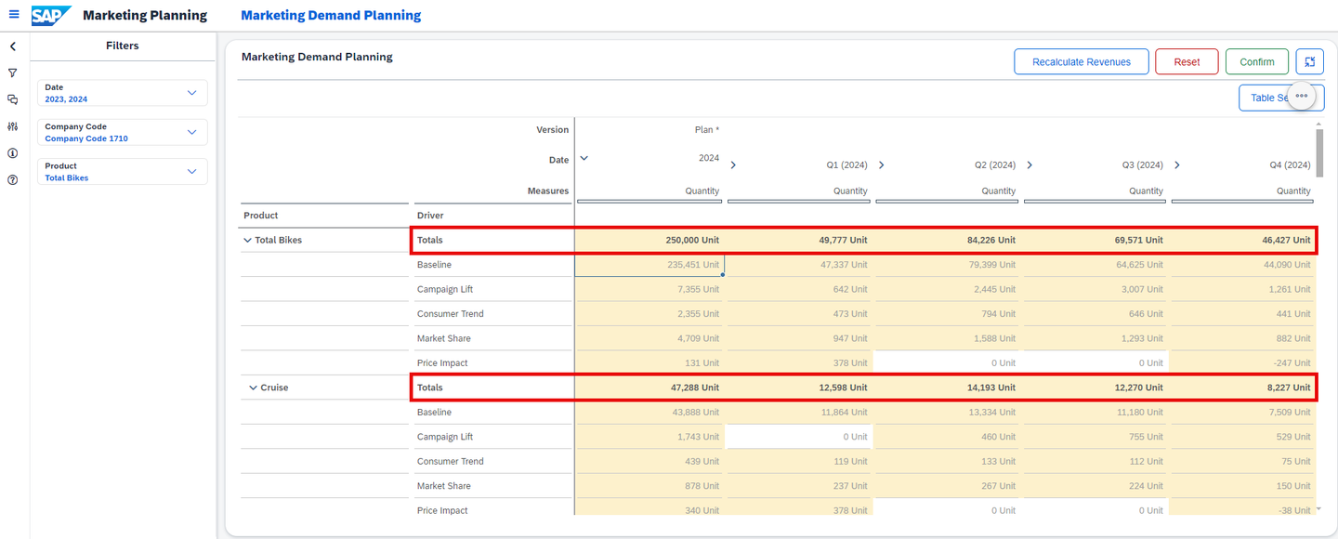This screenshot has width=1338, height=539.
Task: Open the Marketing Demand Planning header link
Action: [x=331, y=15]
